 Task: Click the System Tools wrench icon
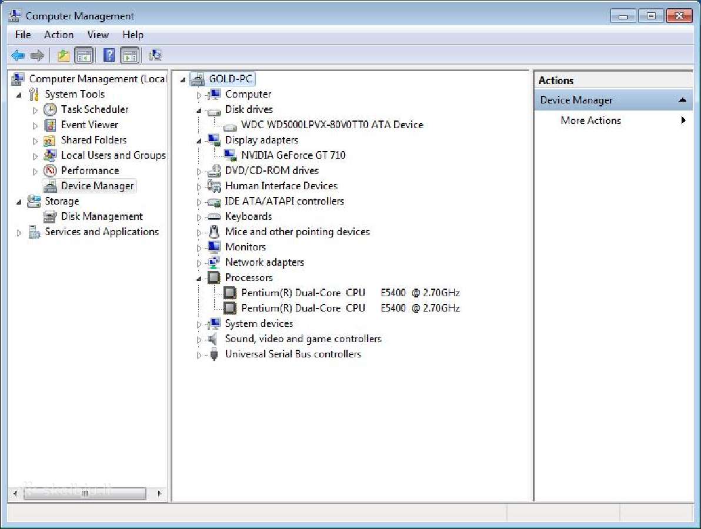pos(34,94)
